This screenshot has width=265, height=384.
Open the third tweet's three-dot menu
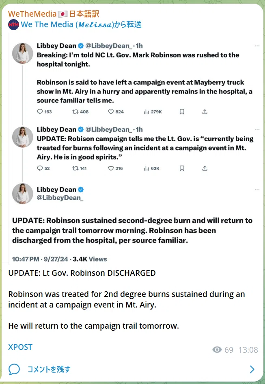pyautogui.click(x=257, y=190)
